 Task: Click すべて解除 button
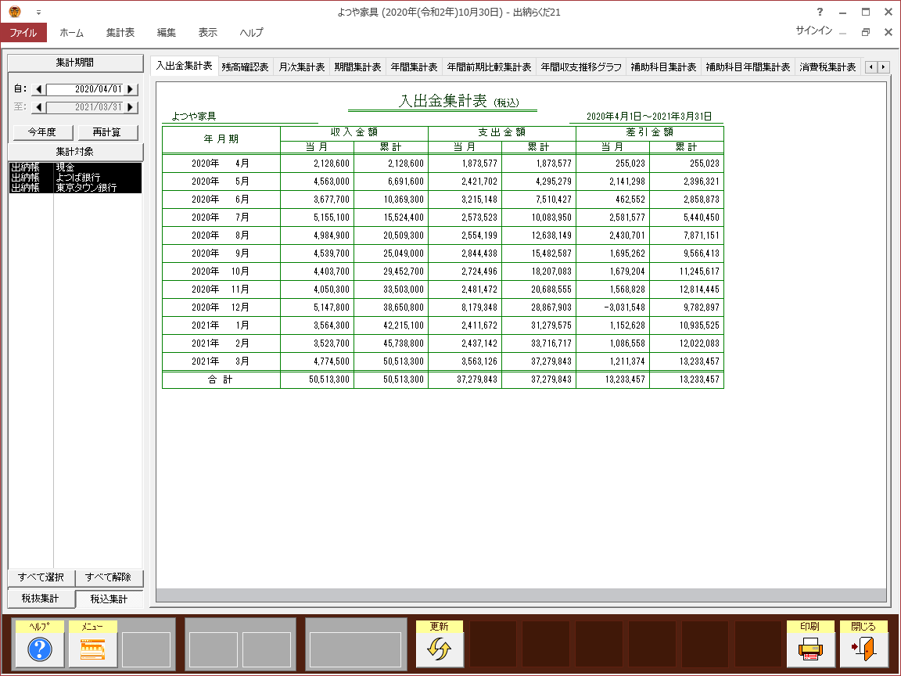click(x=109, y=577)
